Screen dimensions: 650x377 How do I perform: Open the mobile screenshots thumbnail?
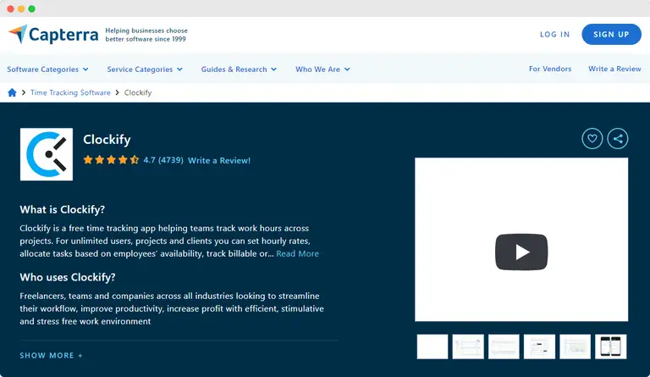pos(610,347)
